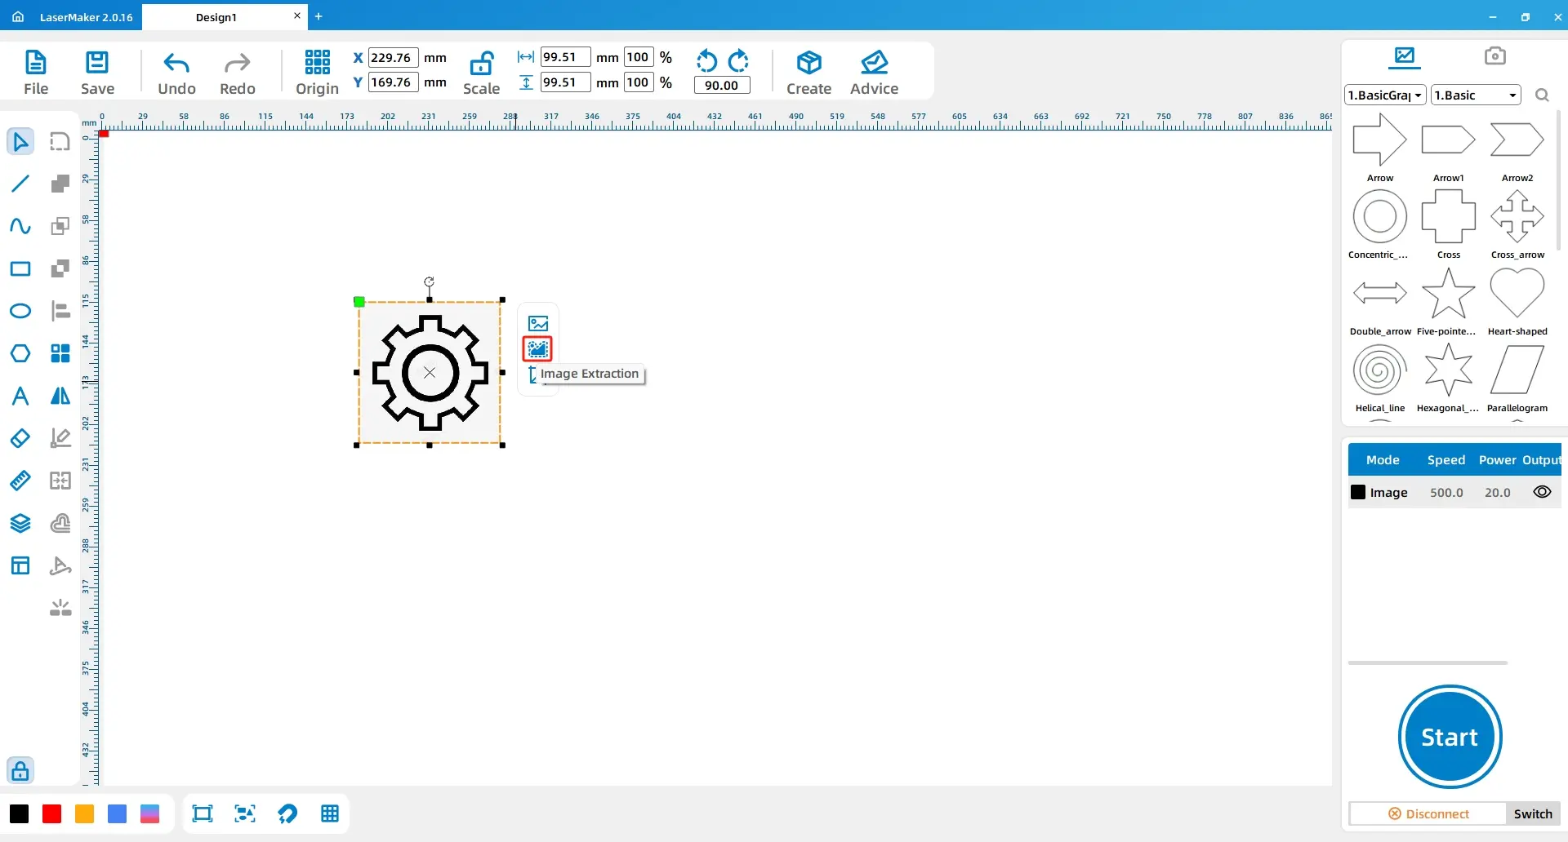Go to the LaserMaker home icon
1568x842 pixels.
[18, 16]
